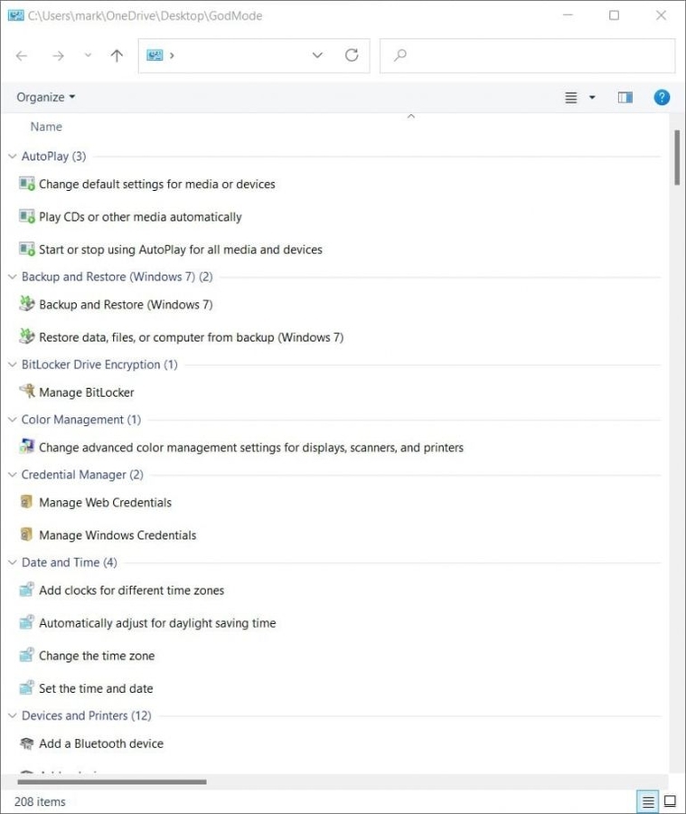Click the Set the time and date icon
686x814 pixels.
coord(26,688)
